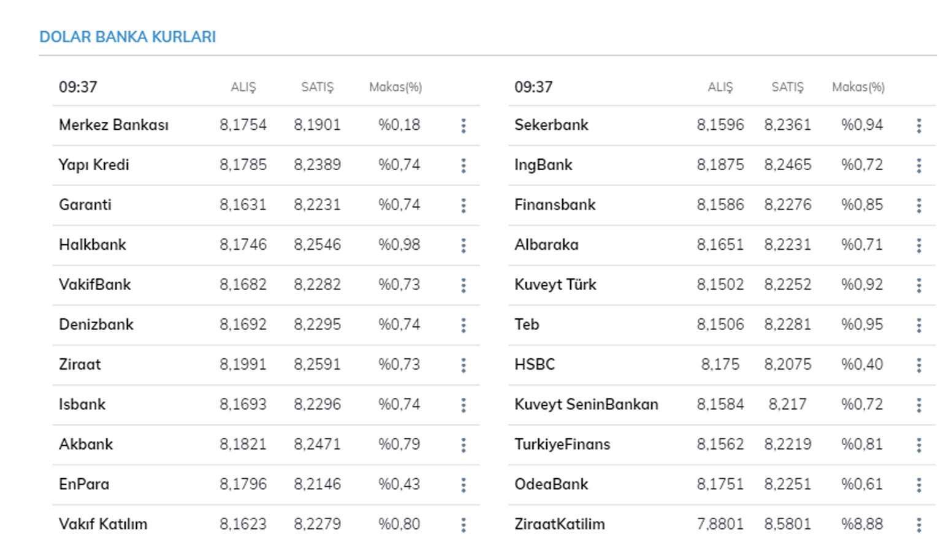
Task: Open the options menu for Akbank
Action: [463, 445]
